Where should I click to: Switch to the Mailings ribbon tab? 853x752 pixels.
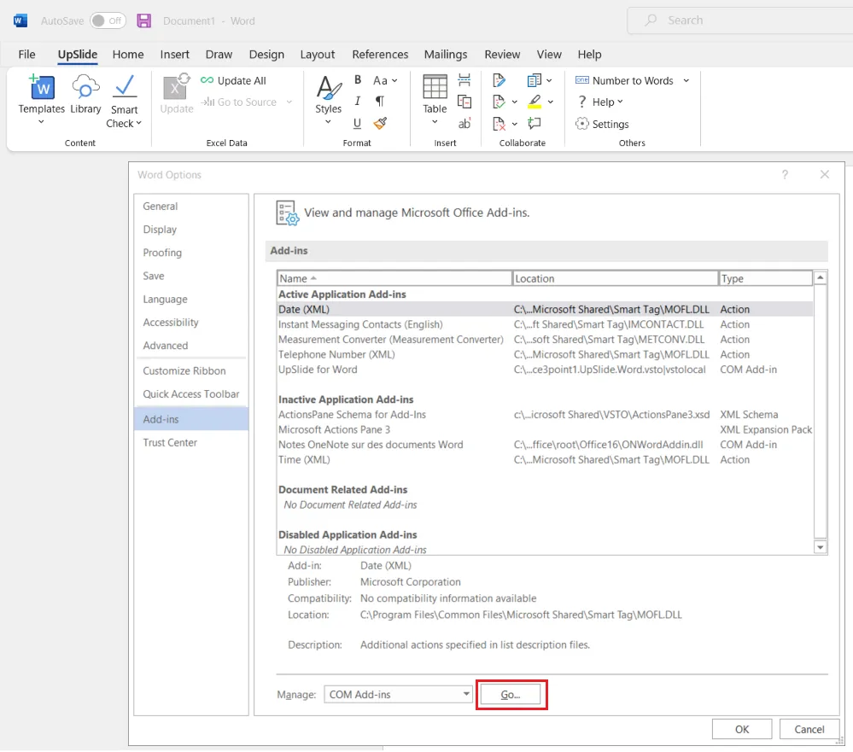click(x=446, y=55)
